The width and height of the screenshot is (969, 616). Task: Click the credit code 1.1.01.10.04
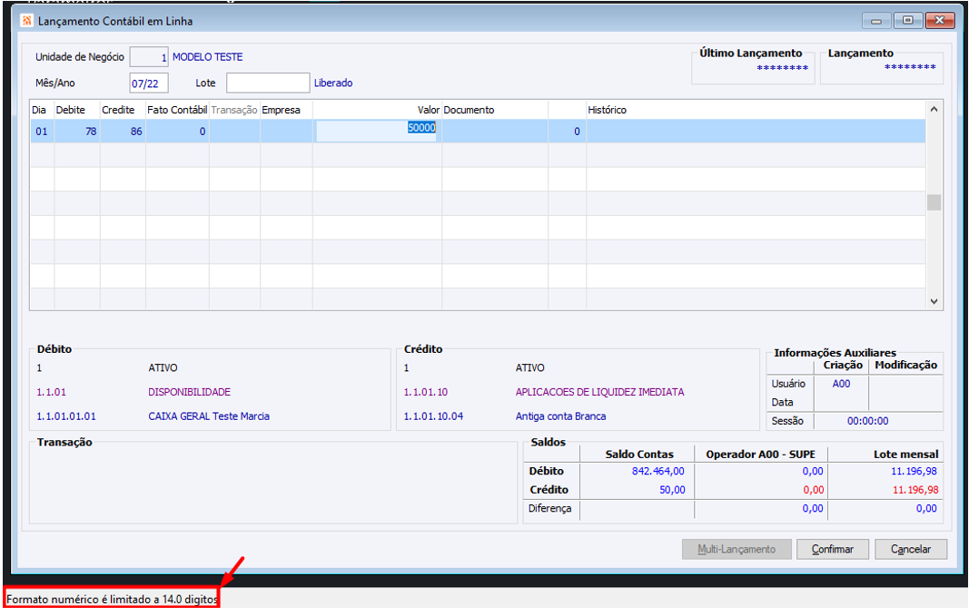click(433, 416)
